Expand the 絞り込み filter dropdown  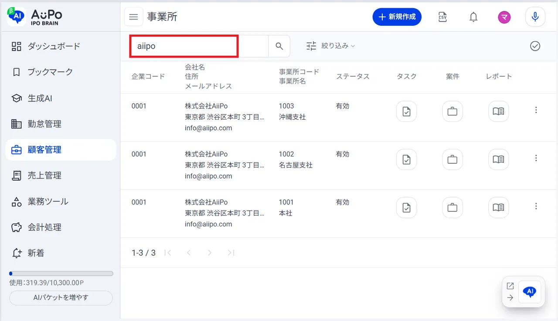pyautogui.click(x=330, y=46)
